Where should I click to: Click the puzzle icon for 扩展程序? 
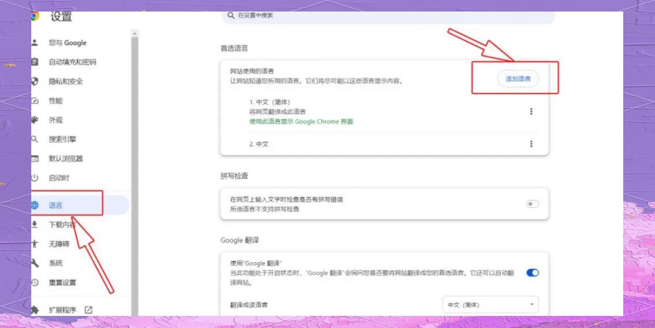pyautogui.click(x=35, y=310)
